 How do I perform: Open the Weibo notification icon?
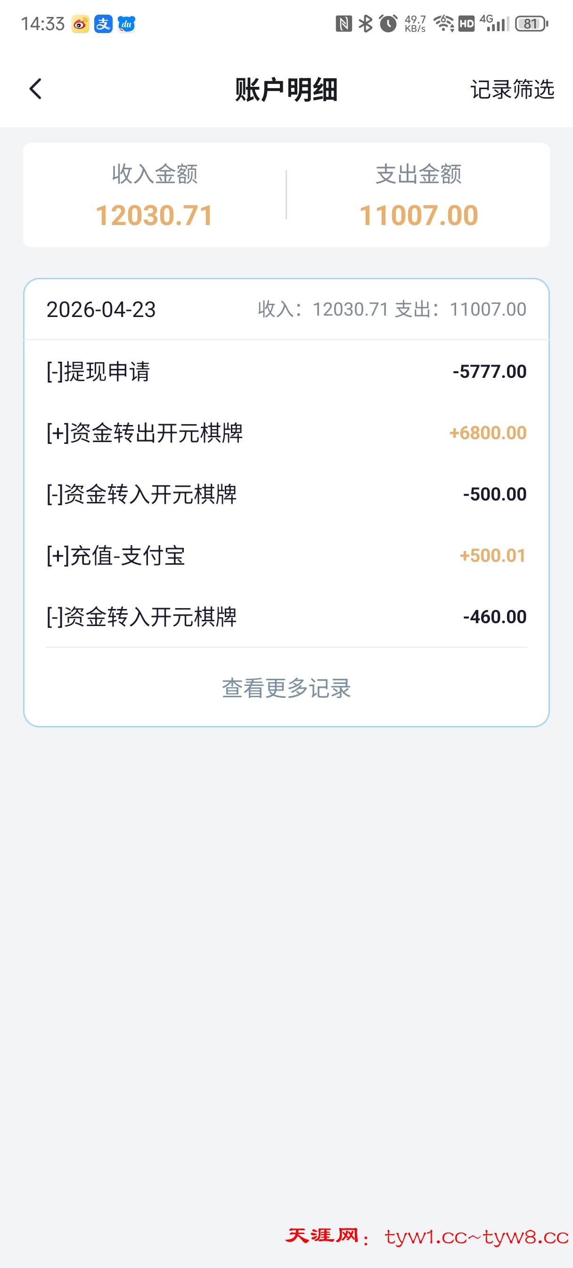pyautogui.click(x=80, y=24)
